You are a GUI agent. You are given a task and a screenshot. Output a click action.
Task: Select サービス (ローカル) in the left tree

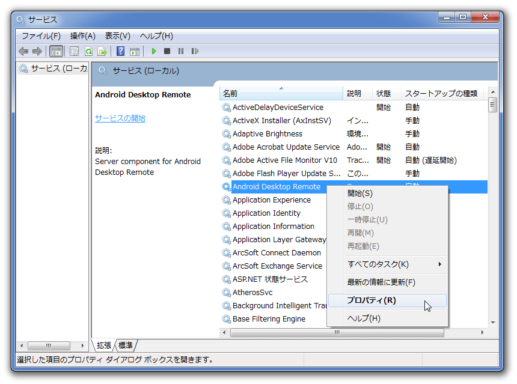tap(54, 69)
